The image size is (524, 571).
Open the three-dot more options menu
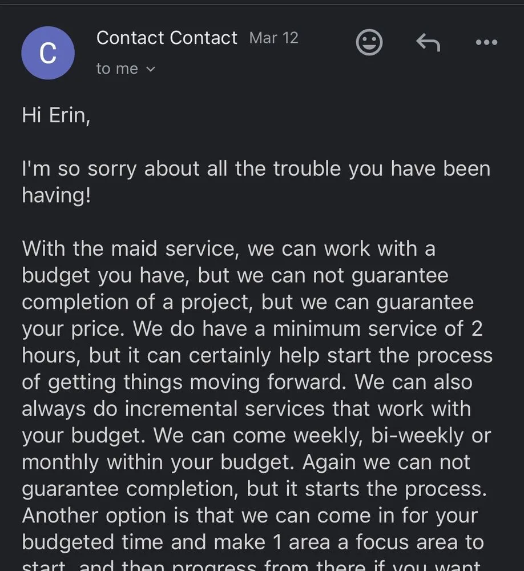point(486,42)
